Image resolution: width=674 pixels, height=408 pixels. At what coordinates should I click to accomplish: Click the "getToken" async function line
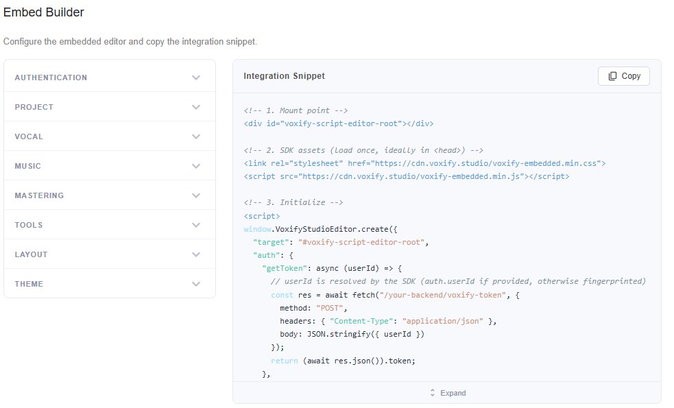[x=332, y=269]
